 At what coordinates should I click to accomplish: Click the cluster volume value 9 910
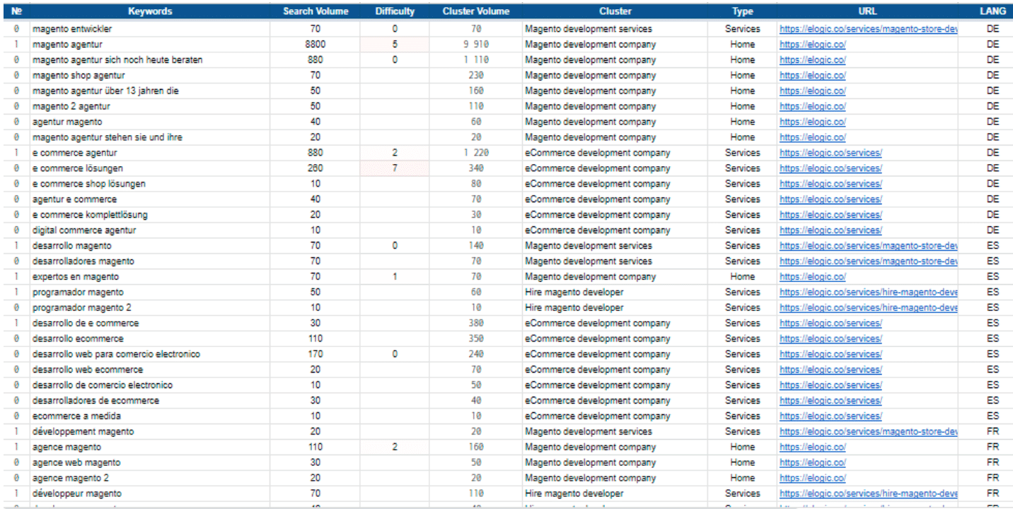pos(476,45)
